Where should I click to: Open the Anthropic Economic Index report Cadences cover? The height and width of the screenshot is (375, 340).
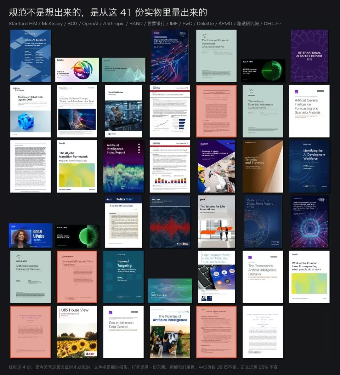(x=30, y=277)
